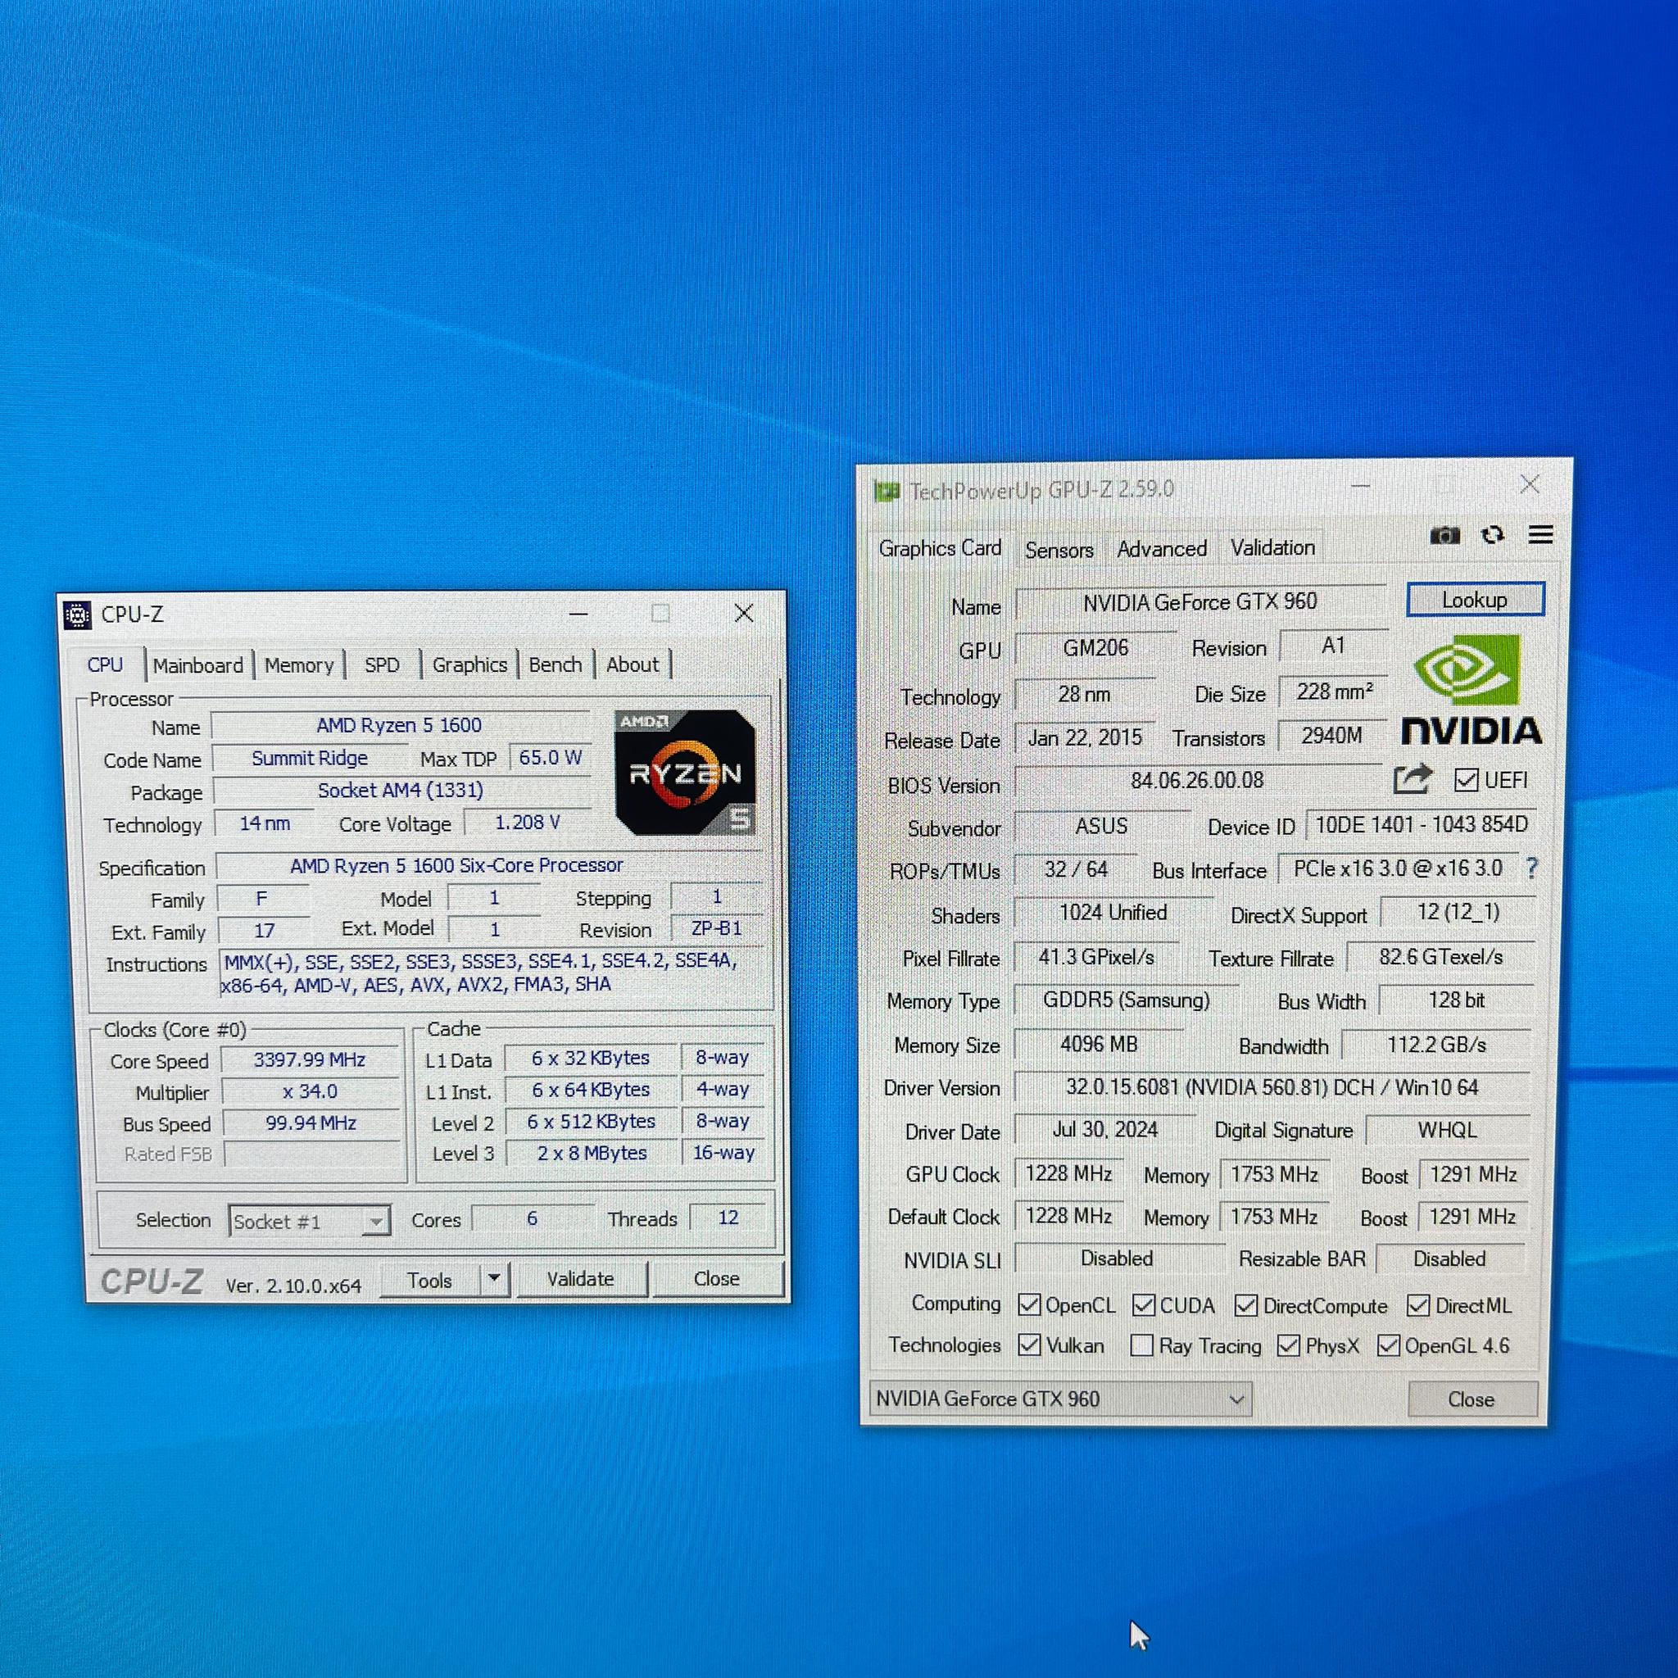Click GPU-Z refresh icon

(1493, 534)
